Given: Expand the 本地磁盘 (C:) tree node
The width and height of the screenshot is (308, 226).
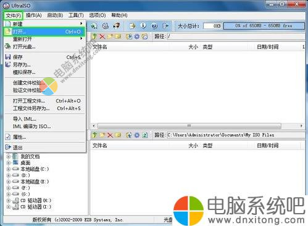Looking at the screenshot, I should click(x=9, y=169).
